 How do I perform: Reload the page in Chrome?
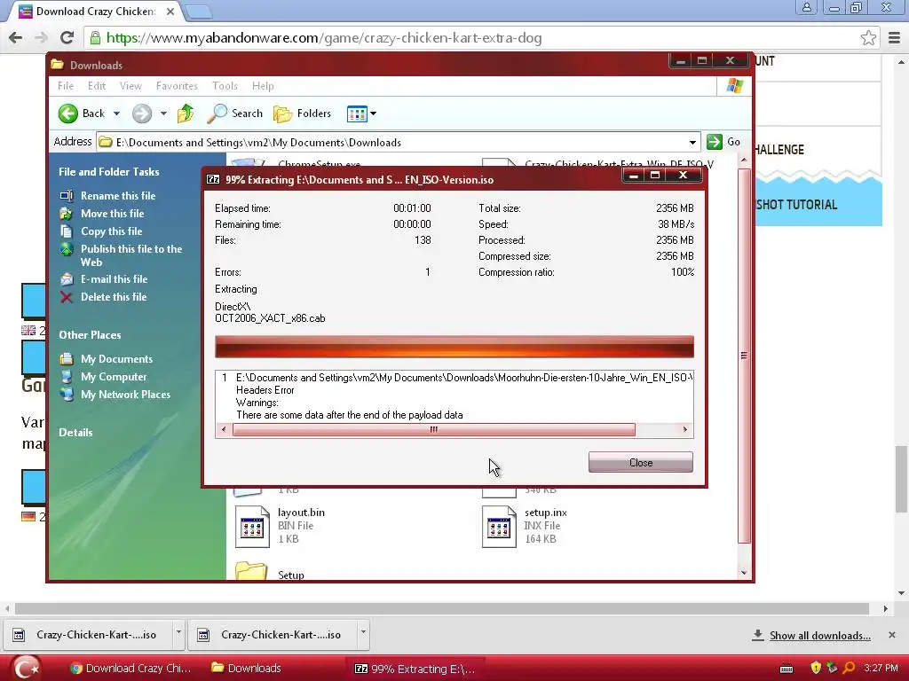point(67,38)
